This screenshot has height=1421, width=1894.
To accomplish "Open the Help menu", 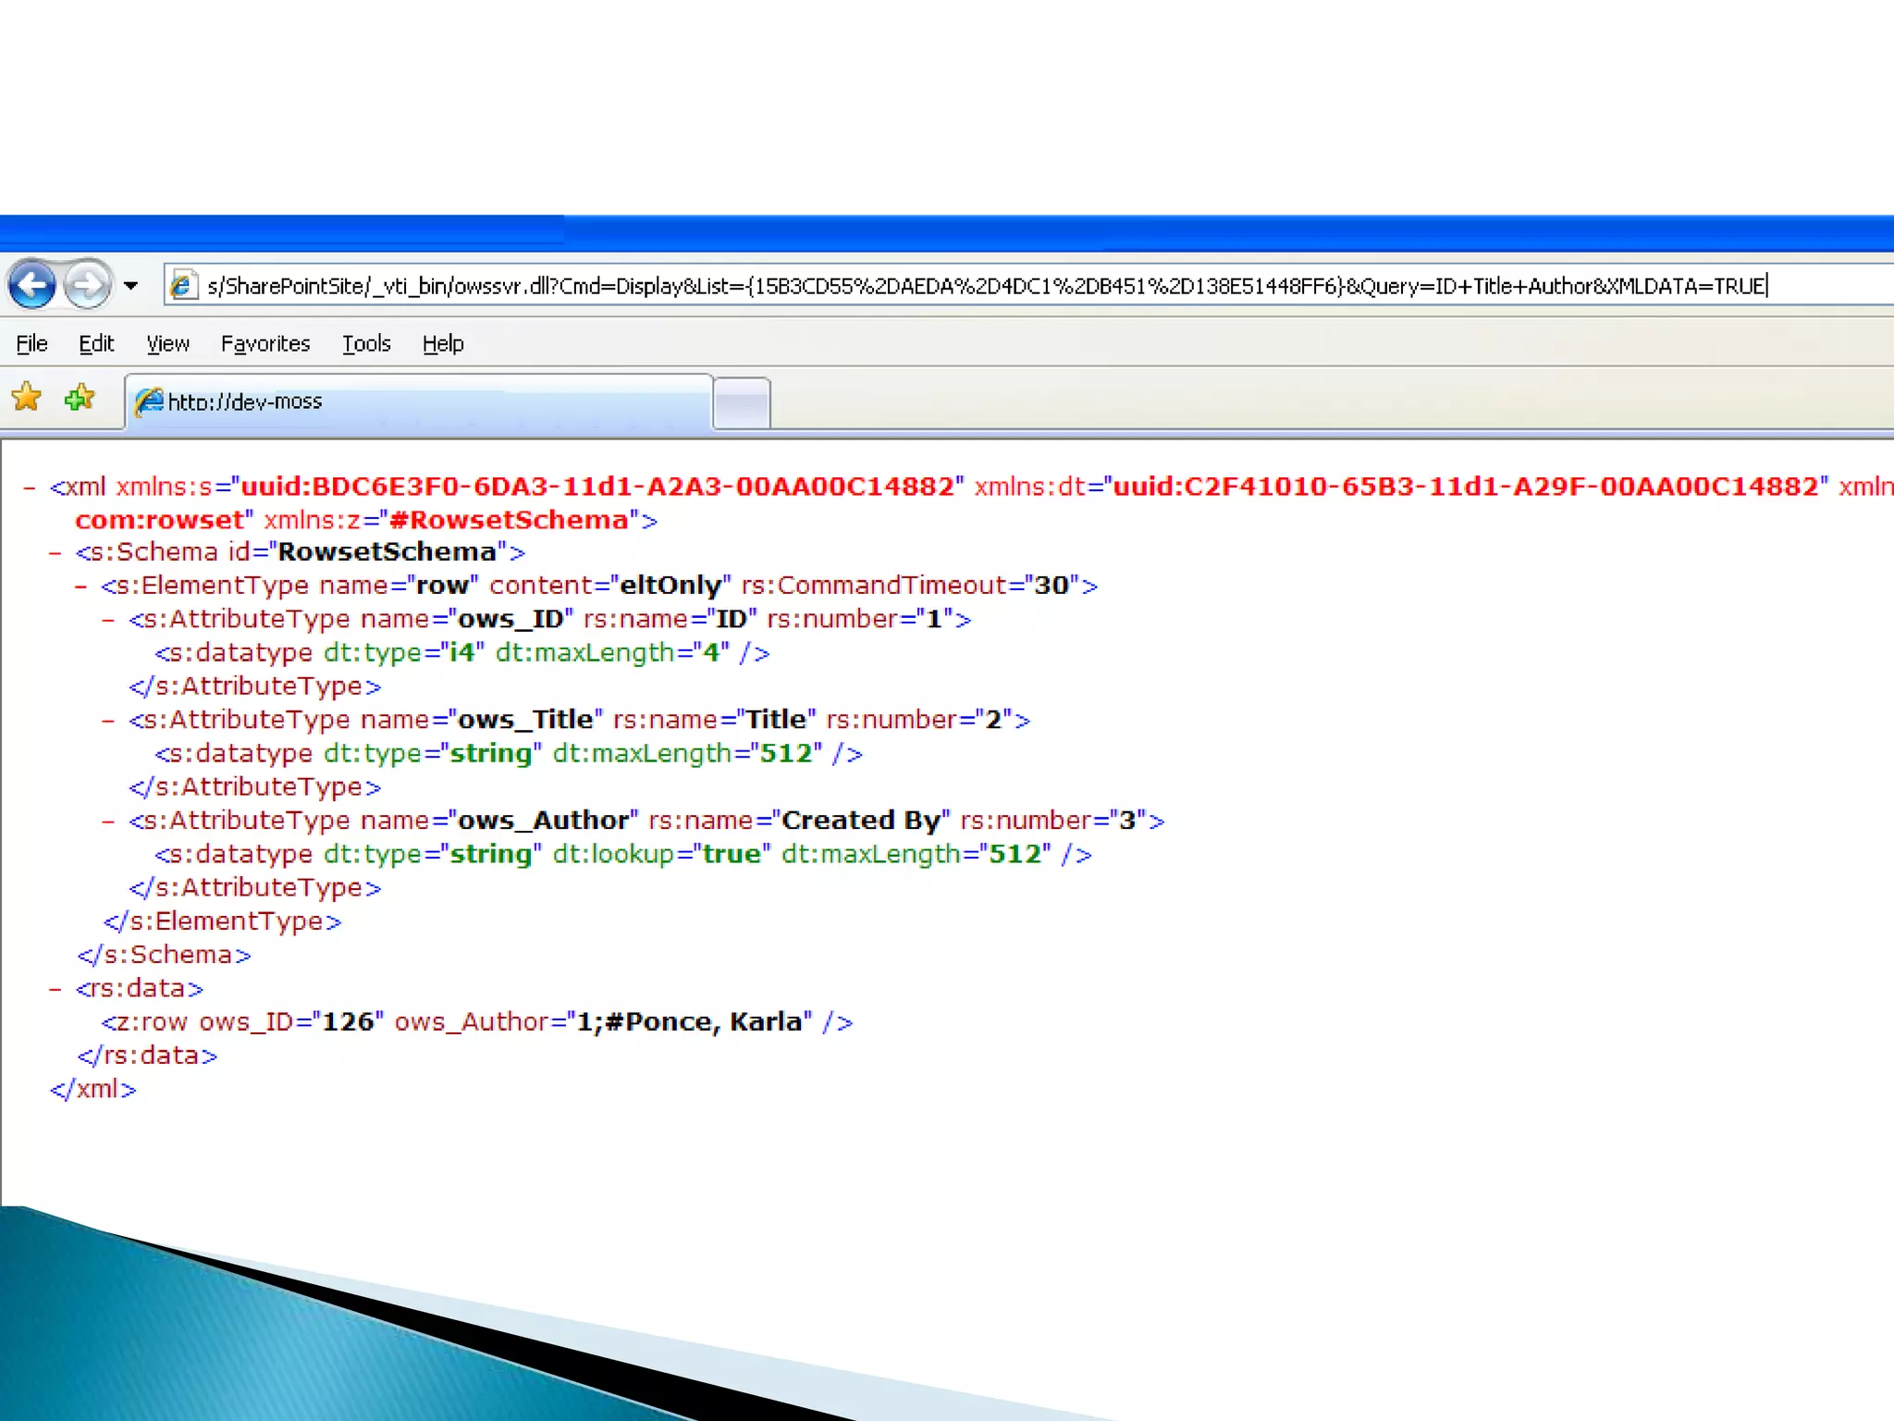I will (x=443, y=343).
